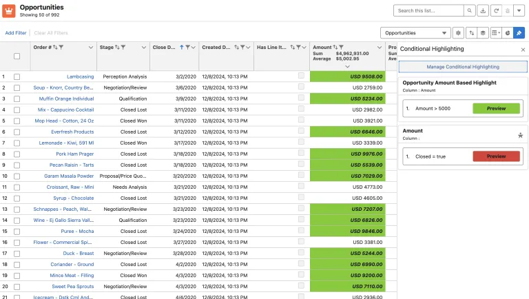Toggle the conditional highlighting brush icon

click(x=519, y=33)
